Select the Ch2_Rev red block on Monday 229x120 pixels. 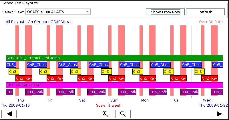148,78
